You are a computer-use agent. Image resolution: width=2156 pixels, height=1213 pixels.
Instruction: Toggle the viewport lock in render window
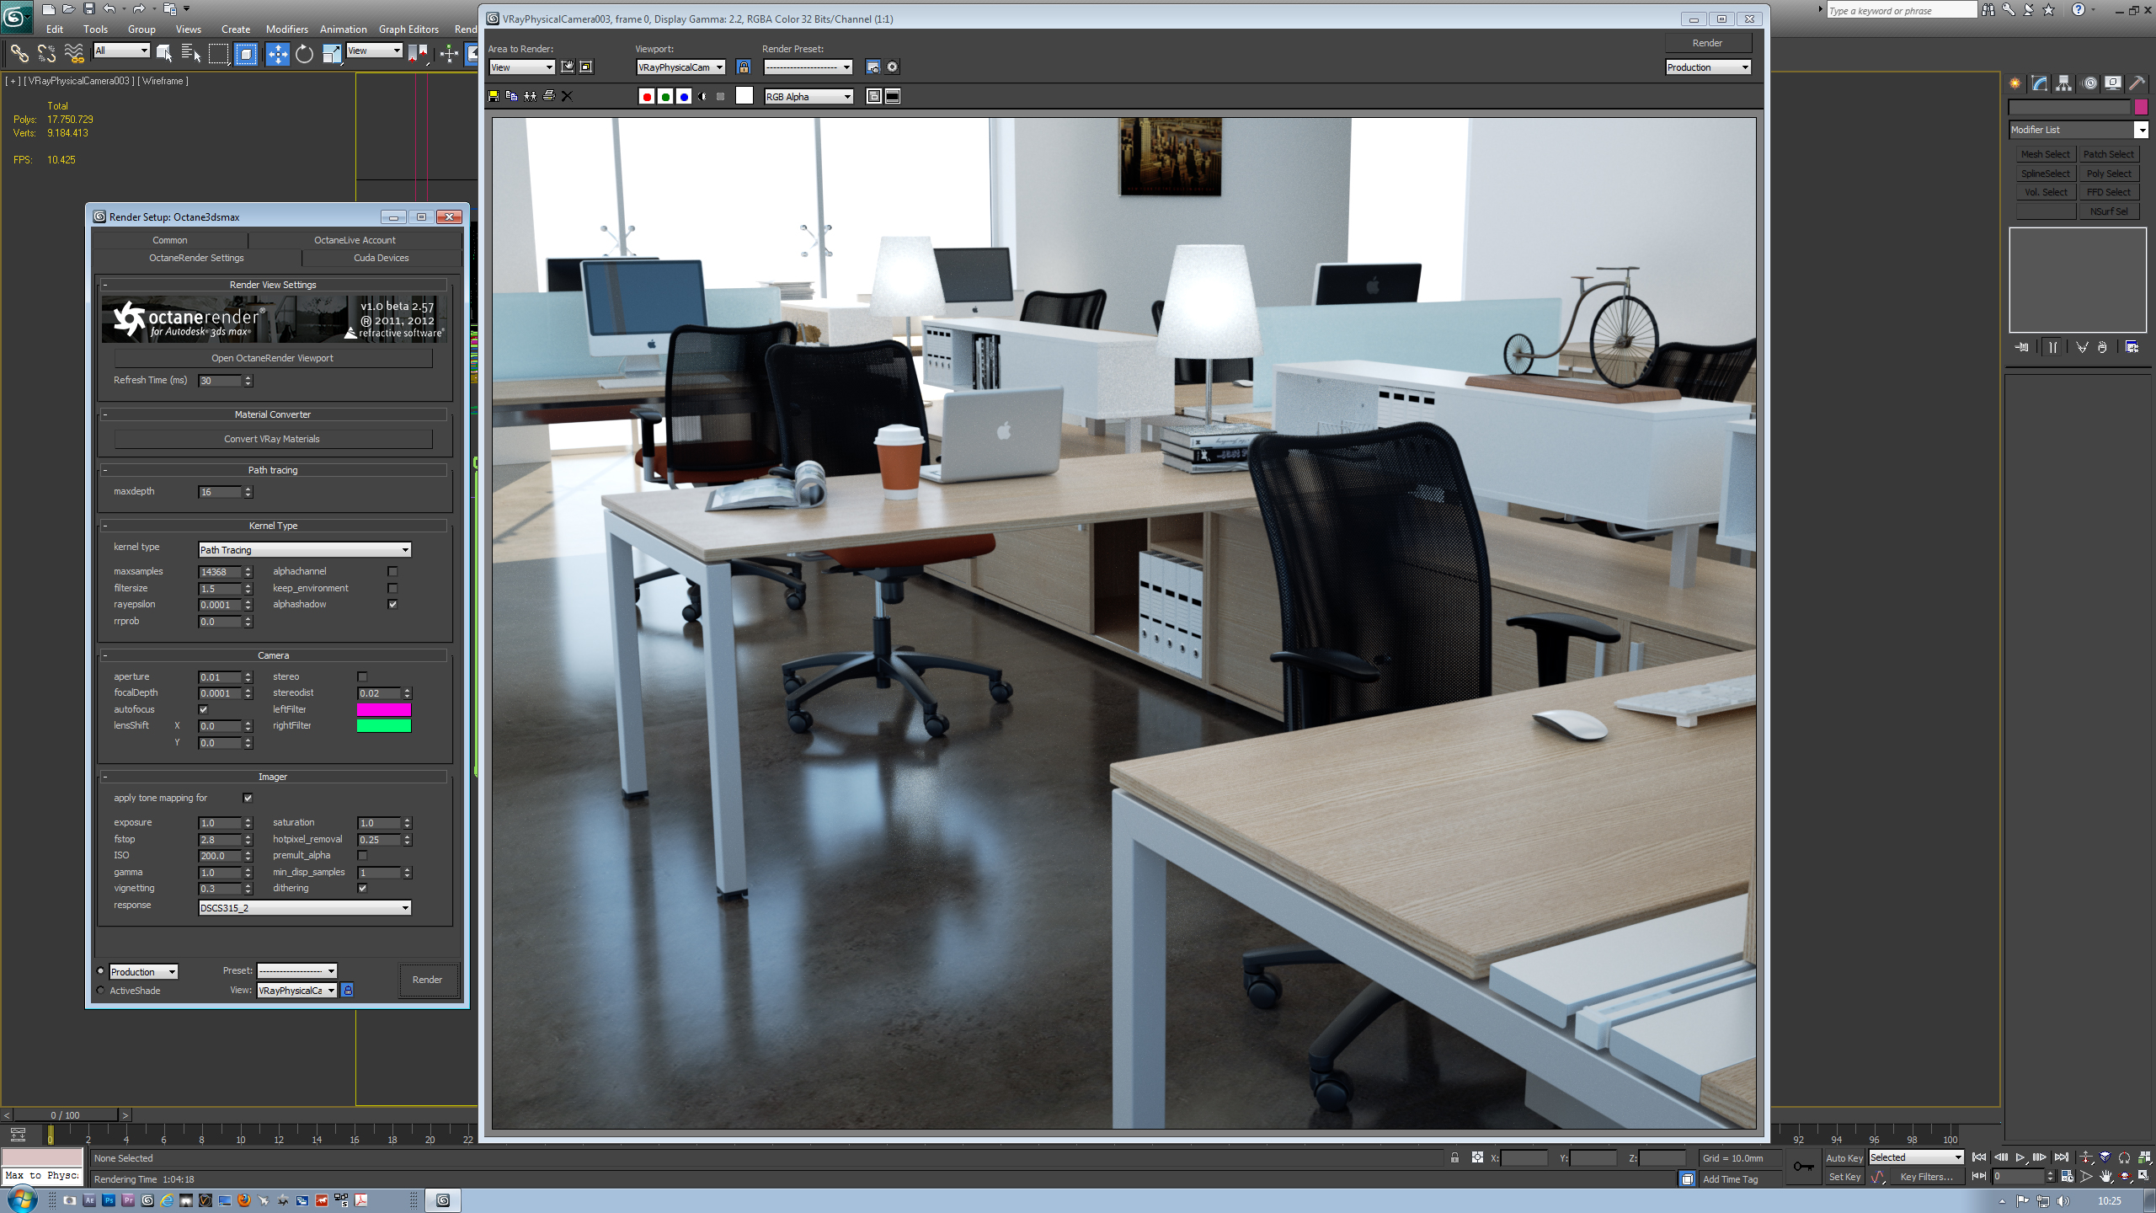[744, 67]
